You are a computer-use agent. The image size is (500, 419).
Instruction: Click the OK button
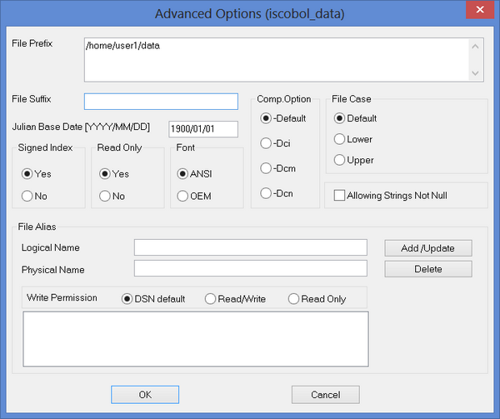145,395
